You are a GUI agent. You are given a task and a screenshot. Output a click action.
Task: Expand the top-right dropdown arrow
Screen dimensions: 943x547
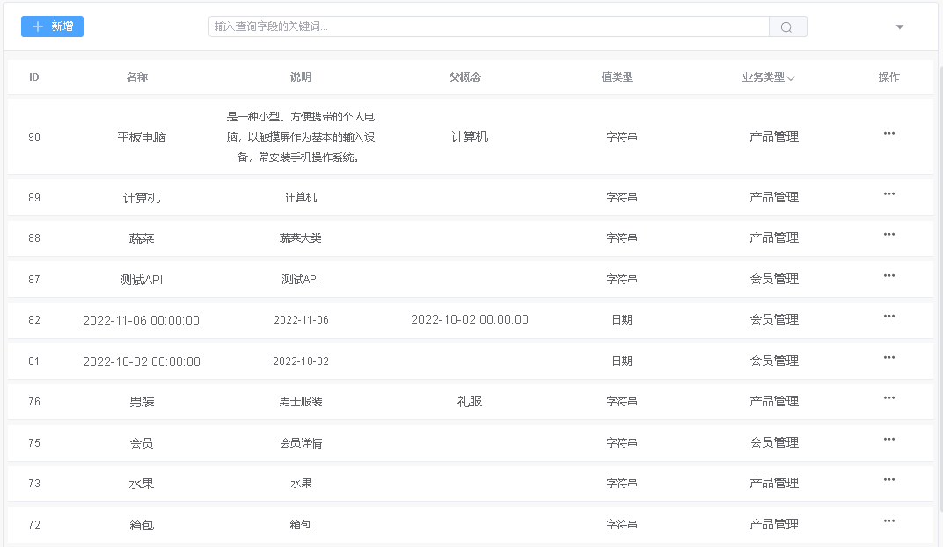(899, 27)
